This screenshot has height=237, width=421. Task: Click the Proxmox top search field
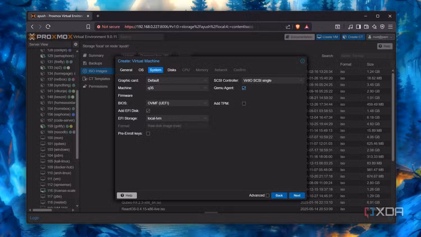point(141,37)
